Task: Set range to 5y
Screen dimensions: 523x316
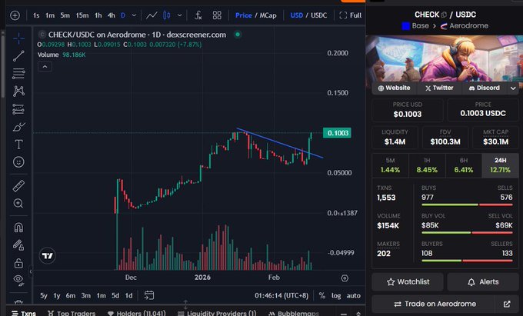Action: tap(43, 296)
